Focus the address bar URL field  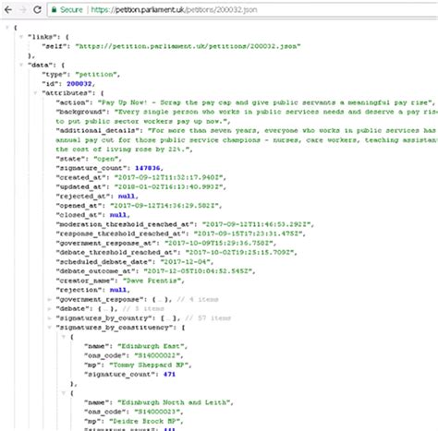point(243,10)
